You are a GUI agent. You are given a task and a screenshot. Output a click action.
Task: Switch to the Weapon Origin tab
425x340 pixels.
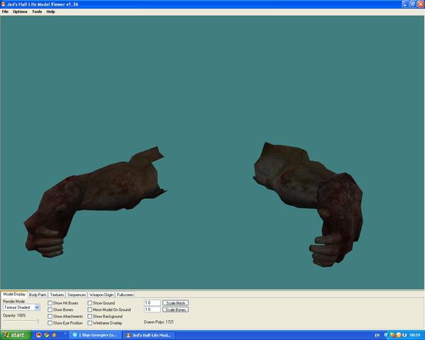pos(101,295)
